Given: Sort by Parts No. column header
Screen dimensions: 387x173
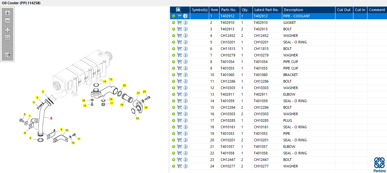Looking at the screenshot, I should pyautogui.click(x=229, y=10).
